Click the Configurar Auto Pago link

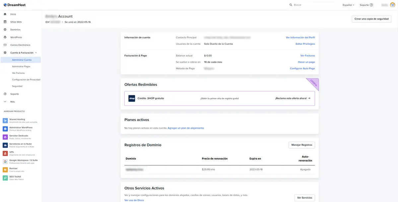click(302, 69)
